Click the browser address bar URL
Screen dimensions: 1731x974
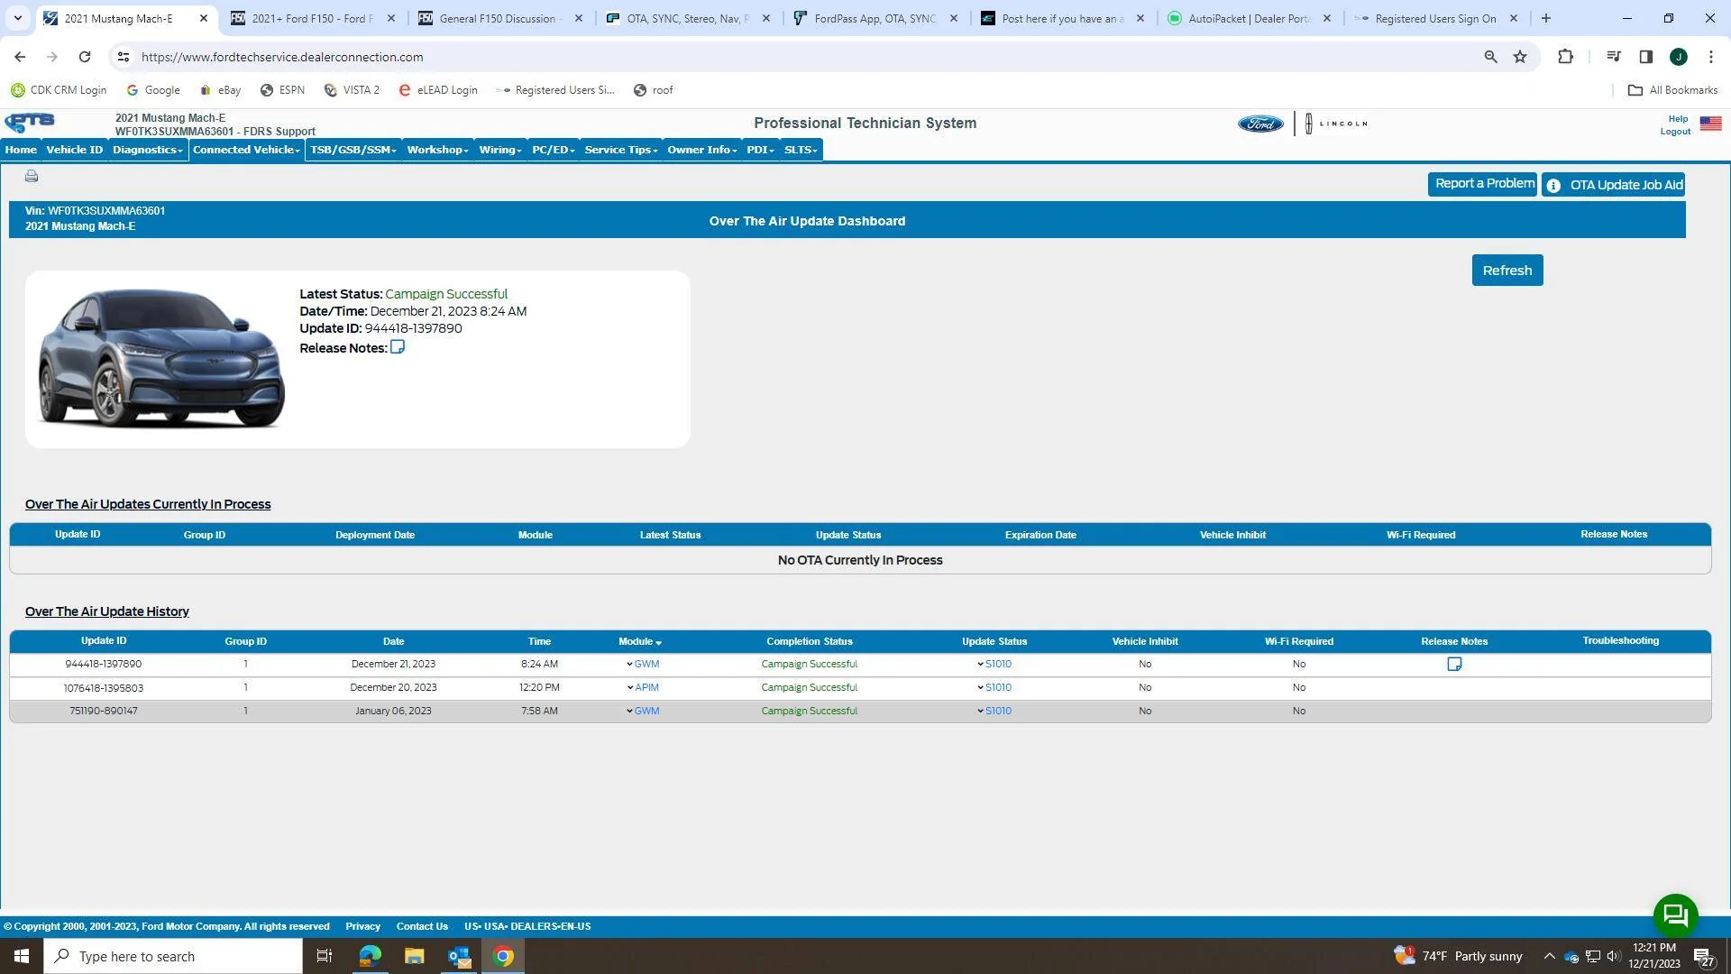coord(282,57)
